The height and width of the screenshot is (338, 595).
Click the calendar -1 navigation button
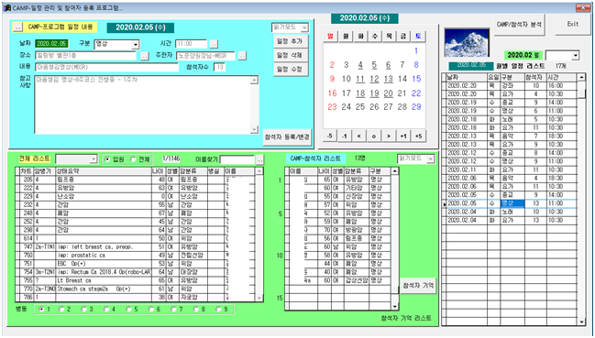point(345,136)
